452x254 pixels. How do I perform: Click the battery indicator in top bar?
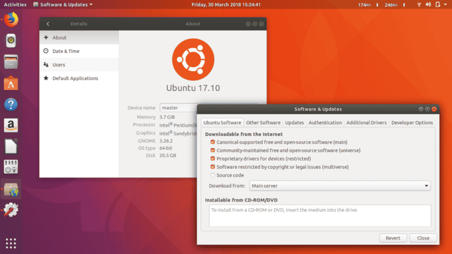click(438, 5)
